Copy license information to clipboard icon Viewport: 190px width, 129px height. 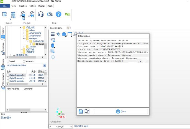pyautogui.click(x=87, y=111)
